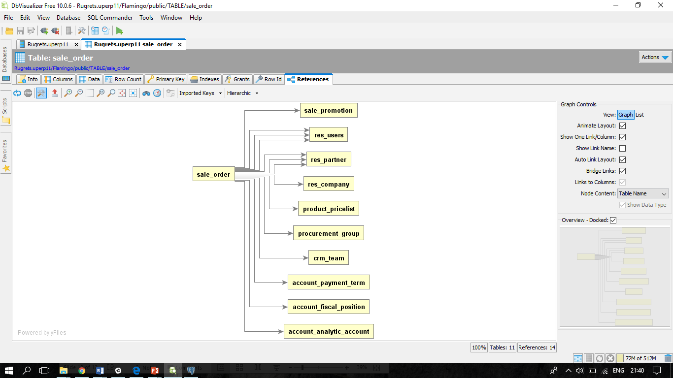Open Microsoft Word from the taskbar

(x=100, y=371)
